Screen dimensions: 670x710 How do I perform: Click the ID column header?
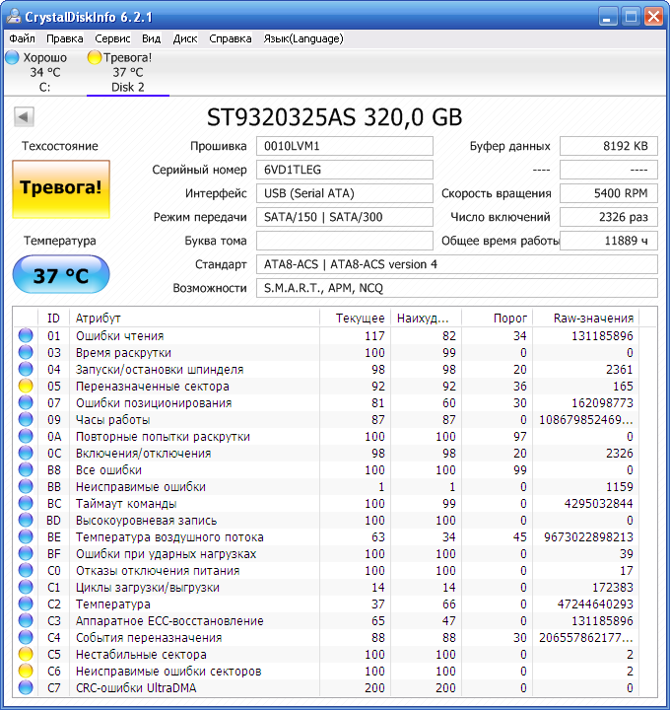click(53, 318)
